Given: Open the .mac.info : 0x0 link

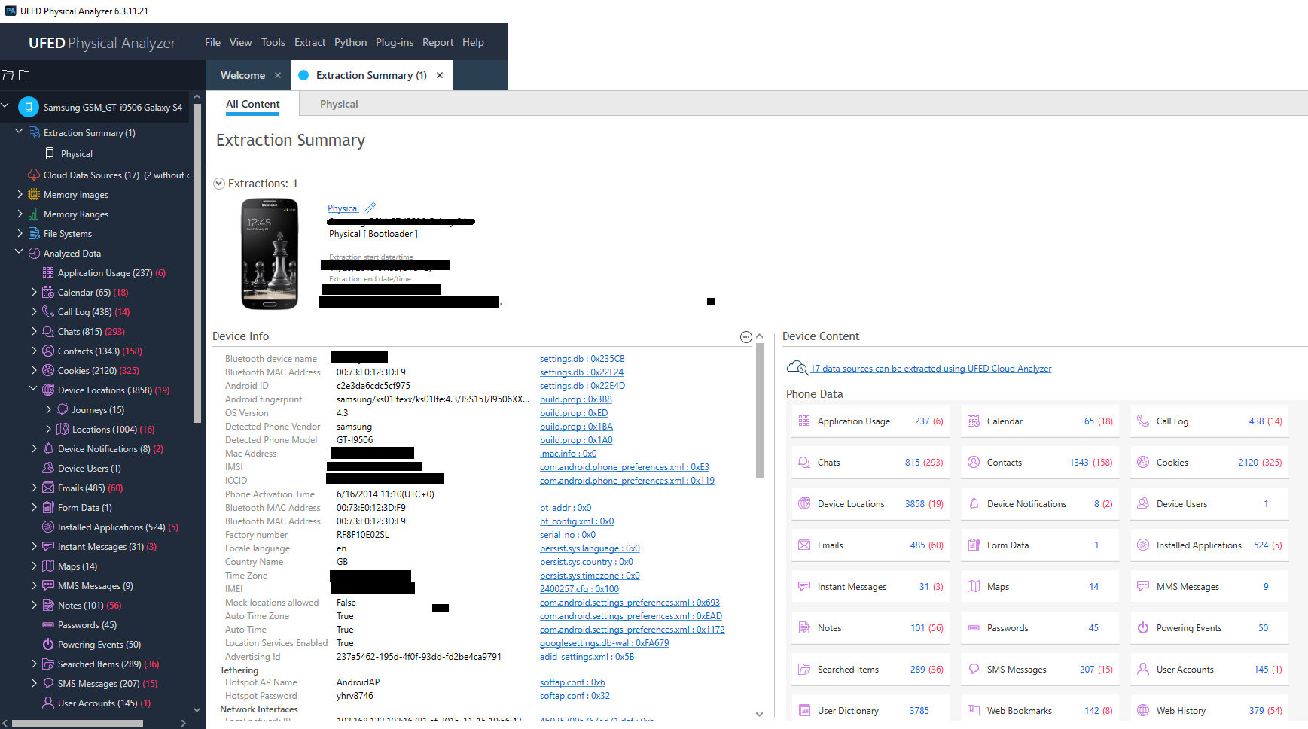Looking at the screenshot, I should coord(568,454).
